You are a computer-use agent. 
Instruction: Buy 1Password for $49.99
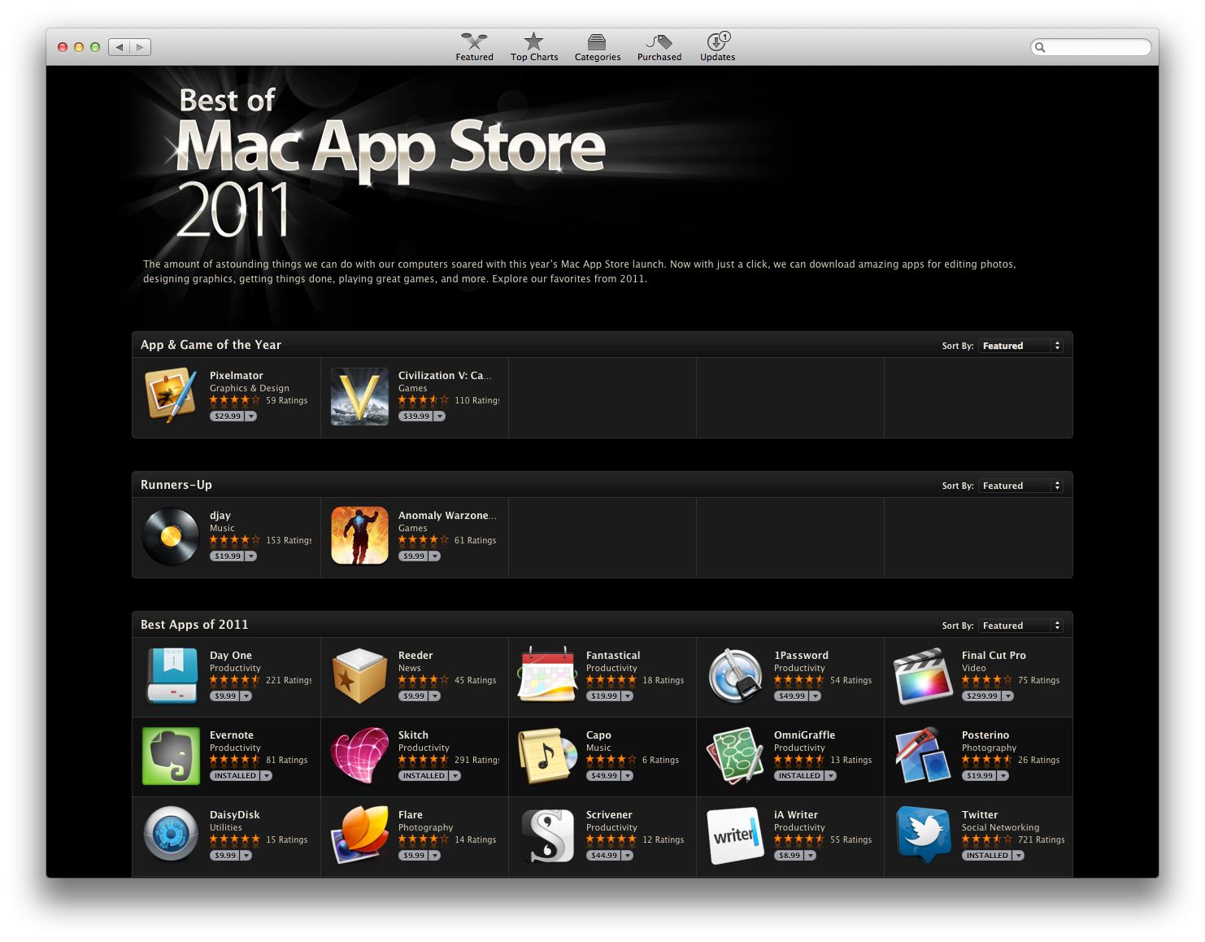[x=792, y=696]
